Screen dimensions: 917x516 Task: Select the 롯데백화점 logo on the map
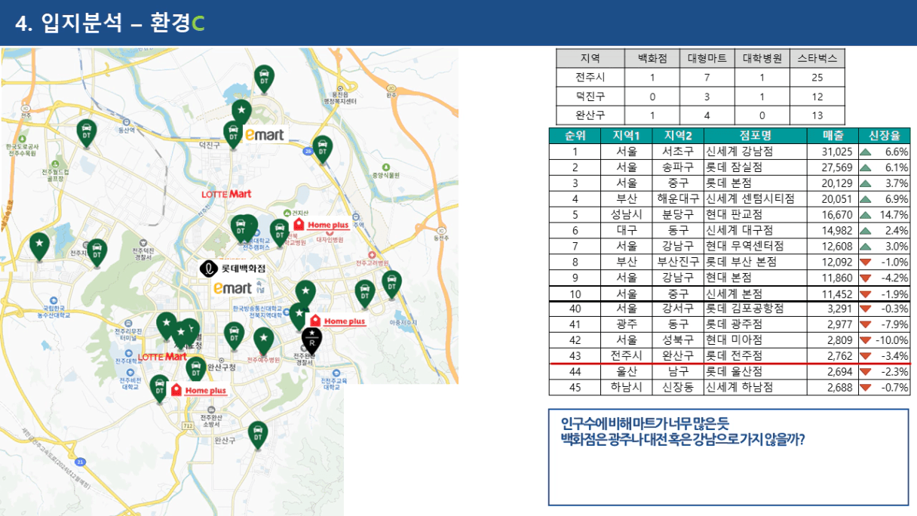point(232,268)
